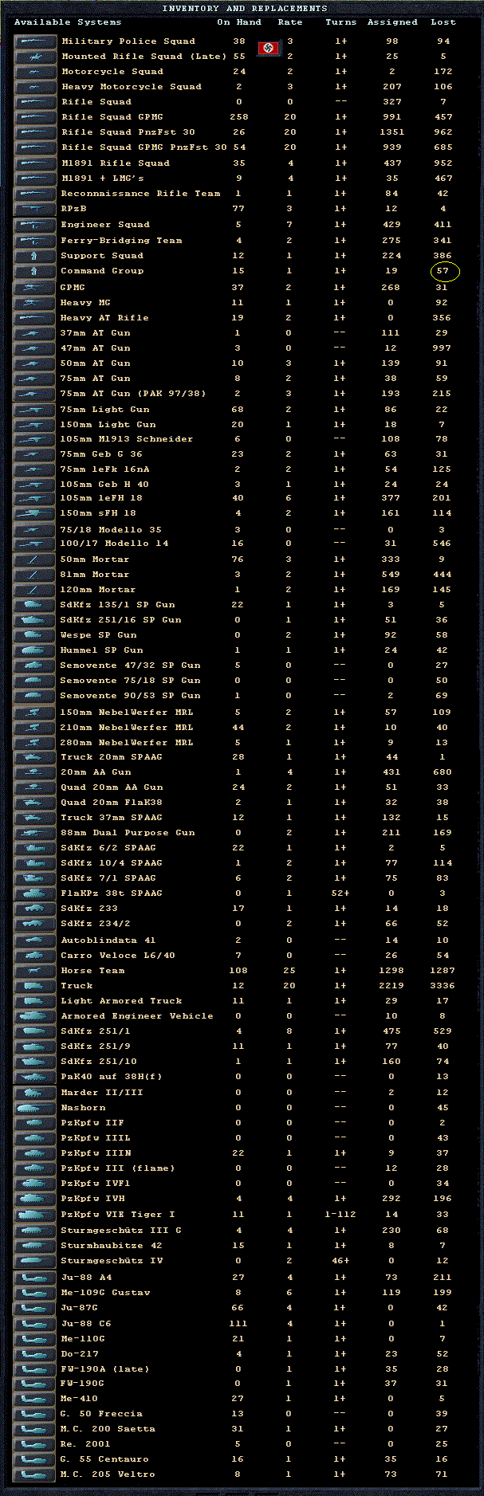Image resolution: width=484 pixels, height=1496 pixels.
Task: Click the 105mm M1913 Schneider name
Action: [127, 438]
